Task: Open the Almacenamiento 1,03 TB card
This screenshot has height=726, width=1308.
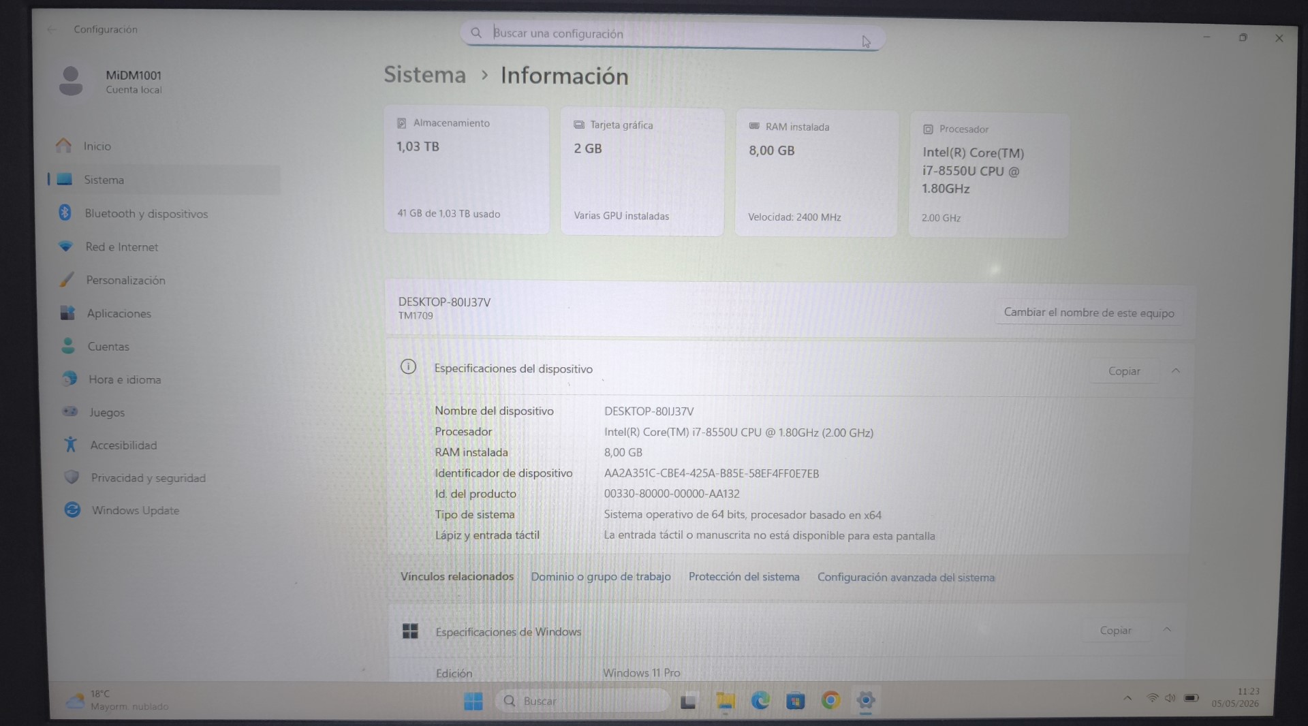Action: [x=467, y=170]
